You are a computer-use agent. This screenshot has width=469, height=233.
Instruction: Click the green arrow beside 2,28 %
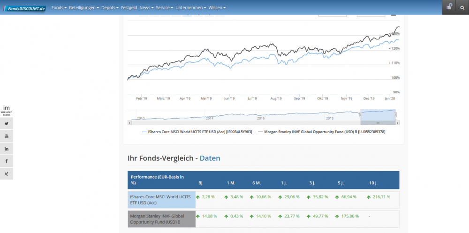pos(198,197)
